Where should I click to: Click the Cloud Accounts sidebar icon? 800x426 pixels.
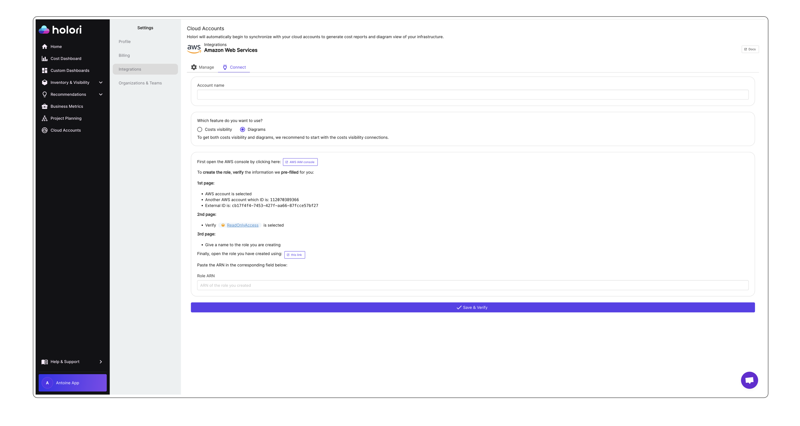(44, 130)
